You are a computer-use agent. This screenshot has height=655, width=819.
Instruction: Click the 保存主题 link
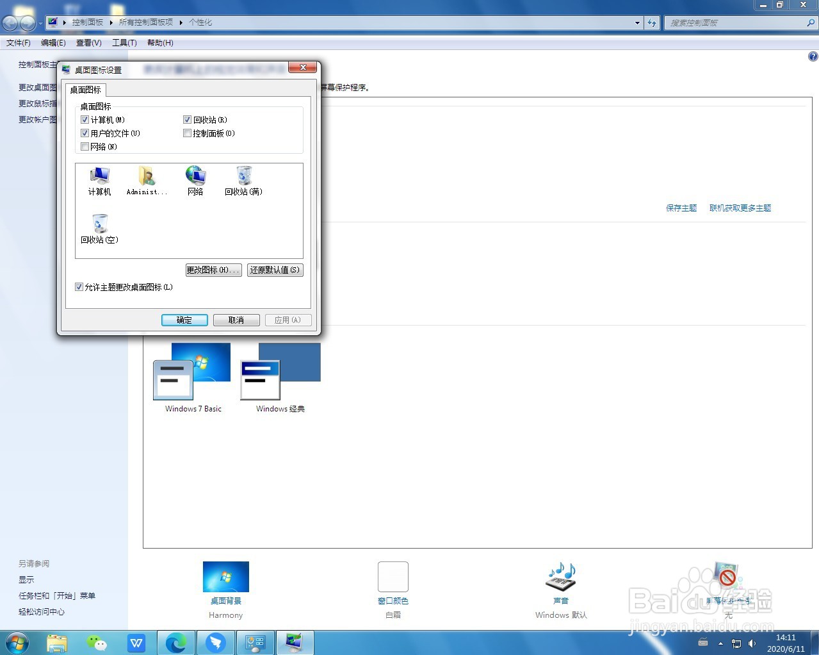click(x=681, y=208)
